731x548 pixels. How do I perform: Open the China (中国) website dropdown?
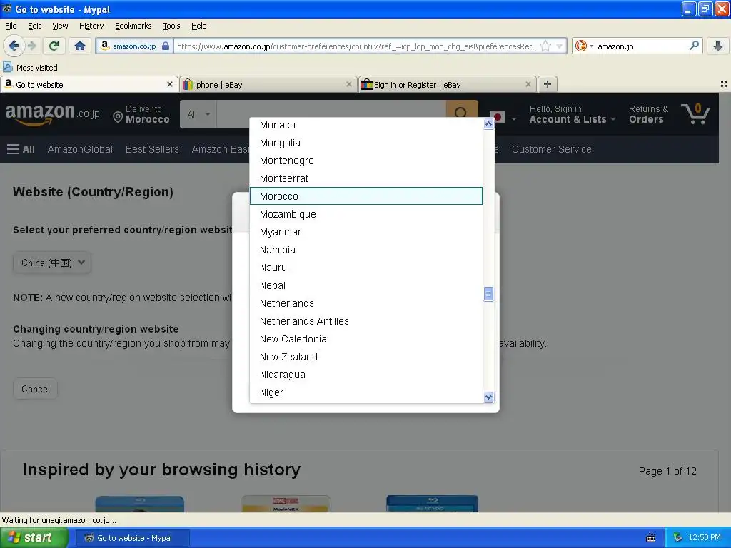coord(52,263)
